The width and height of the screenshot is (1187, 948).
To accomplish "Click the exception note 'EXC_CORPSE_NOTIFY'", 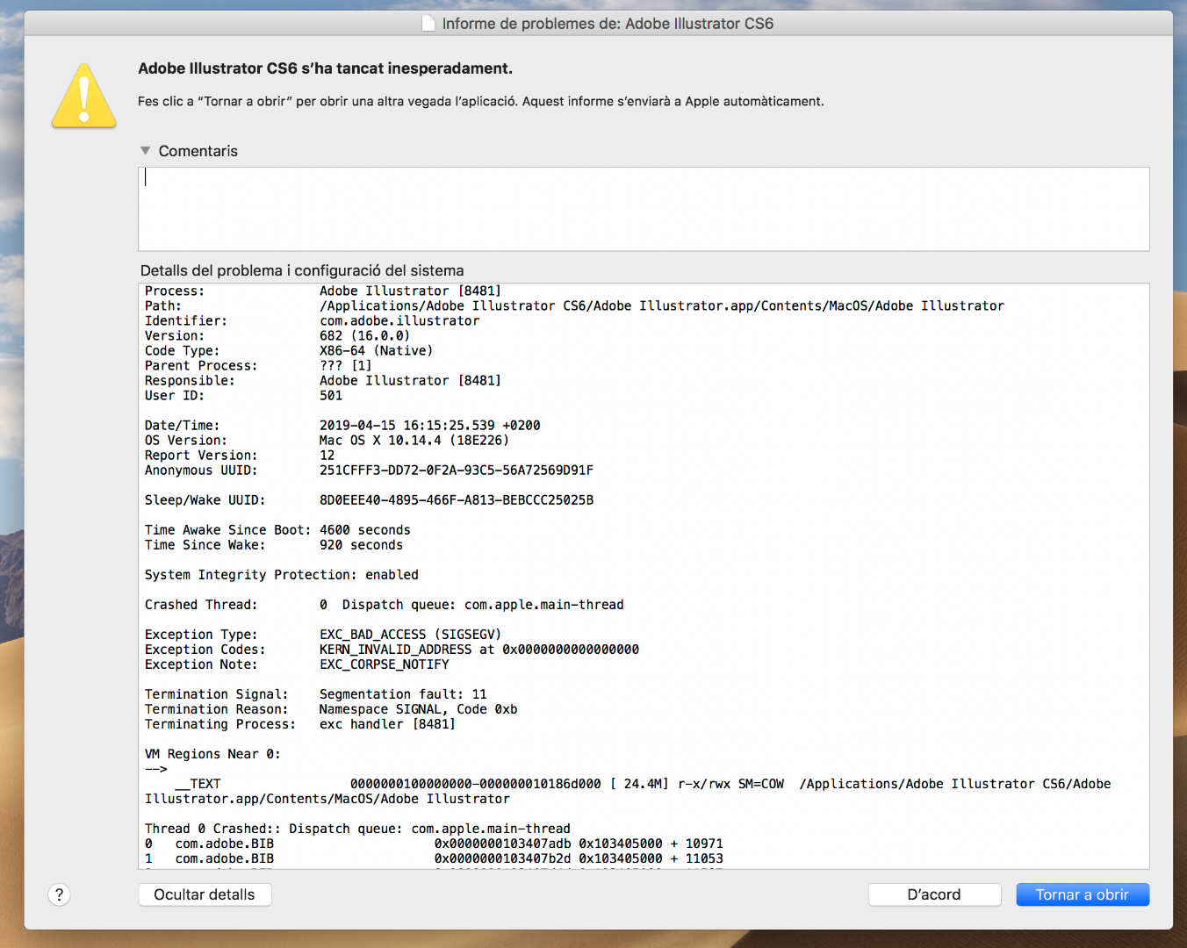I will pos(385,664).
